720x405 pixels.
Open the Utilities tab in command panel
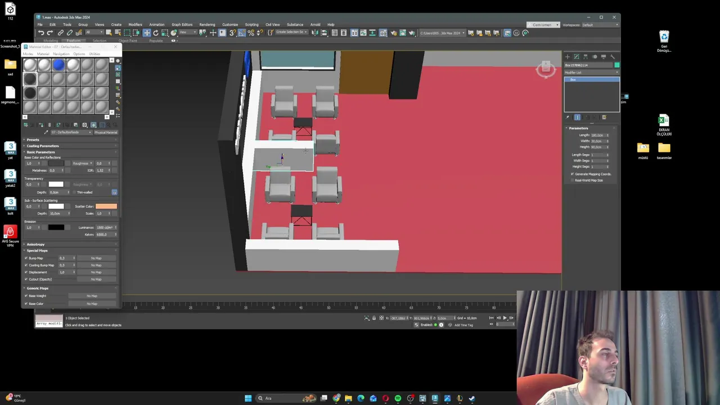click(613, 57)
